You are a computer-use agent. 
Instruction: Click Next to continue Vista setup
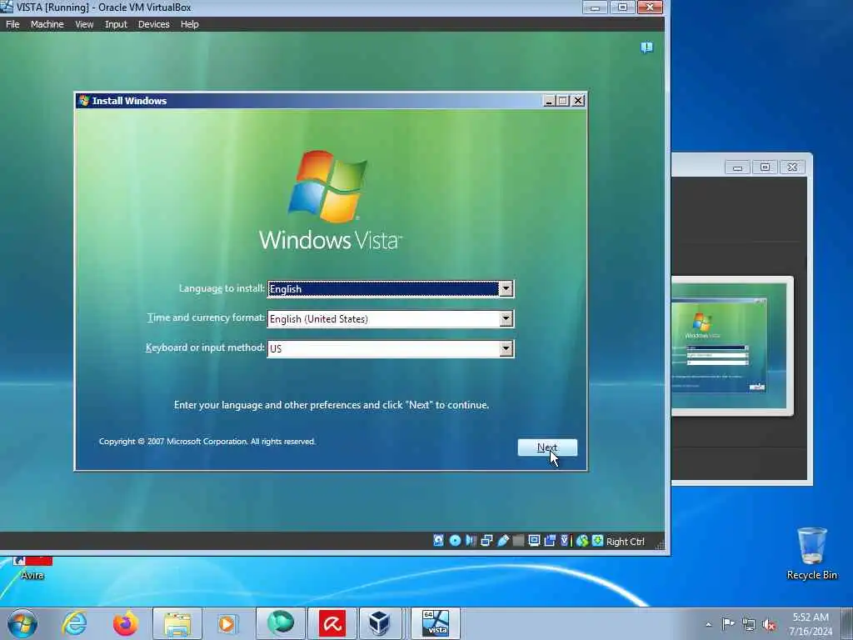click(x=547, y=447)
